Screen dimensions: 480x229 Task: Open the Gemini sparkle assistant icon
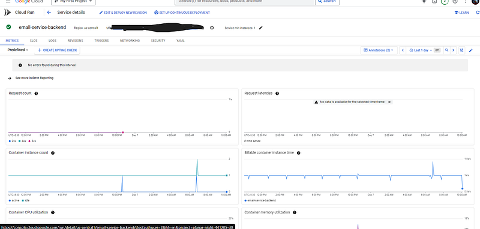pyautogui.click(x=424, y=1)
